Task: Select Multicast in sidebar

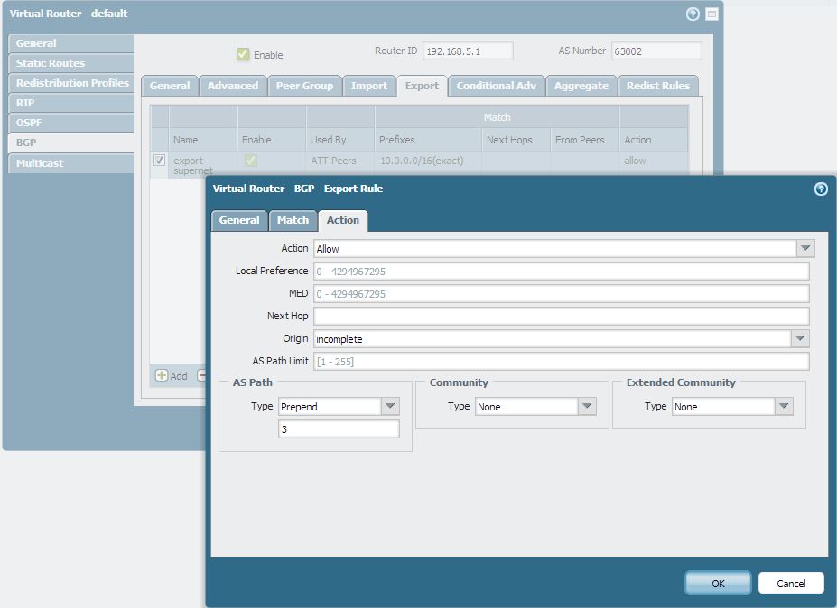Action: tap(71, 163)
